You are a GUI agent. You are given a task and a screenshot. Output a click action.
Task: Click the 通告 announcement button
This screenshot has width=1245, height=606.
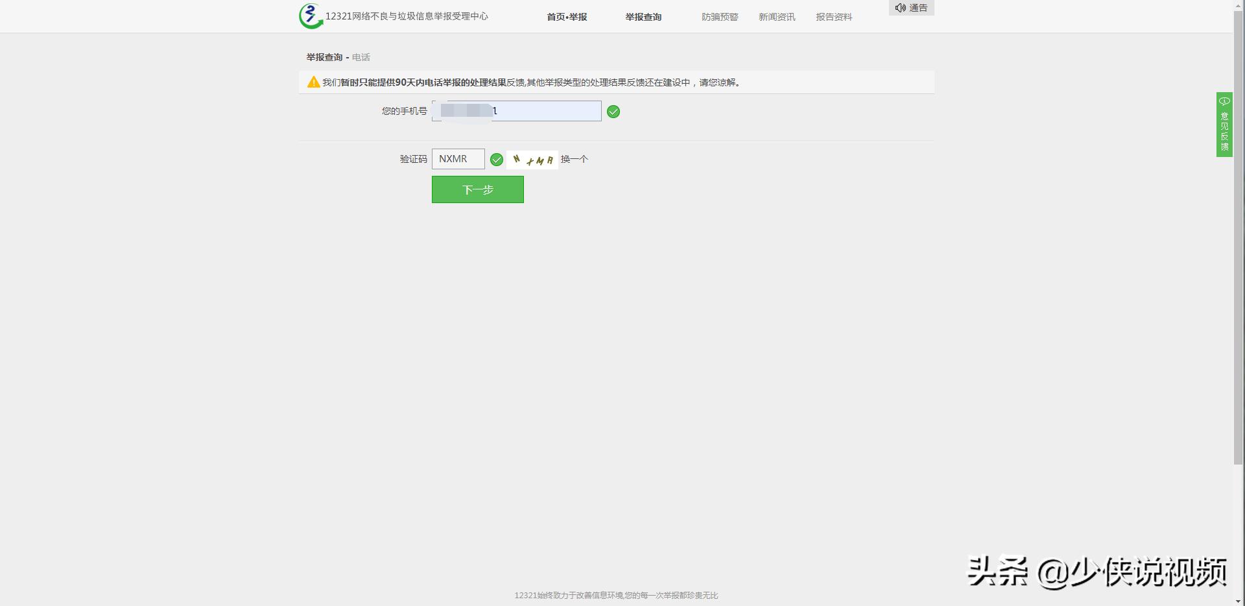tap(918, 8)
